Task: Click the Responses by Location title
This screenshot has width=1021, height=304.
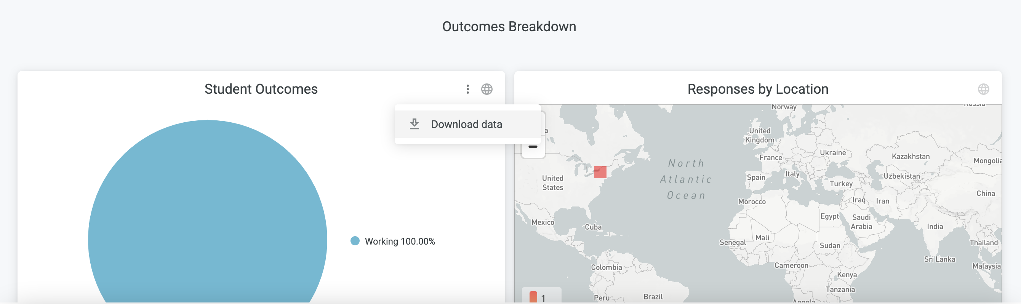Action: click(x=758, y=89)
